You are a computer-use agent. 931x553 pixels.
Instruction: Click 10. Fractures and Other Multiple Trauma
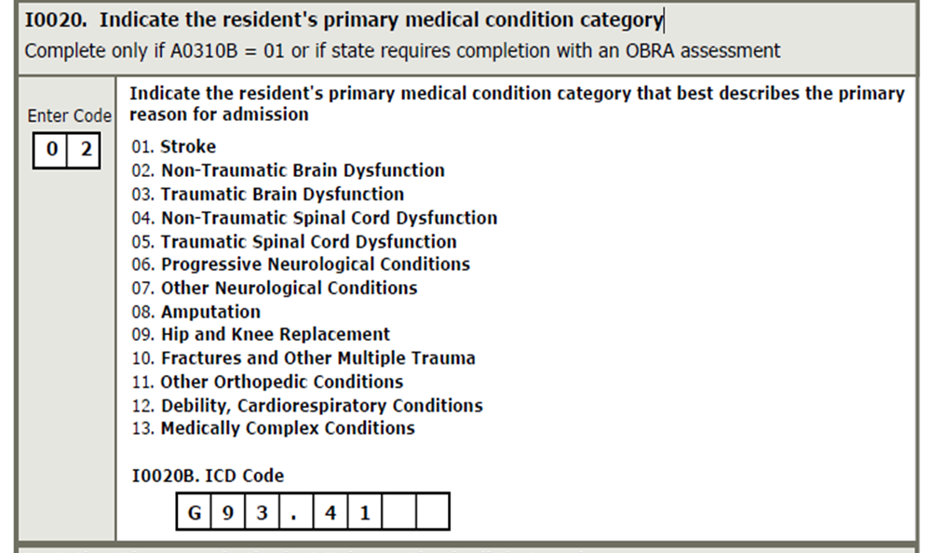pyautogui.click(x=304, y=358)
